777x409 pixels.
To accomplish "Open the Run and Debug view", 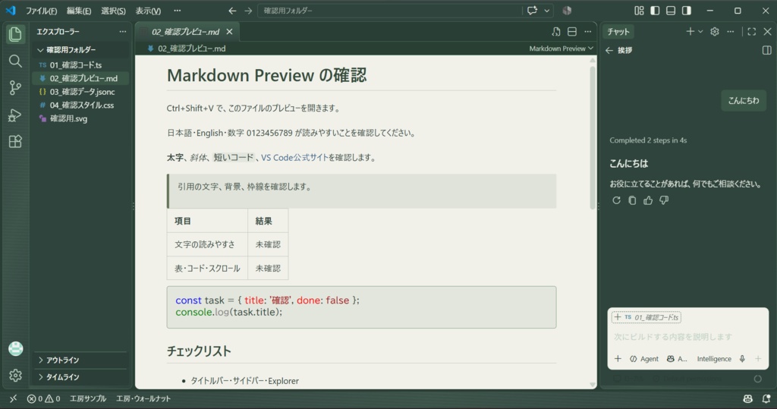I will (15, 115).
